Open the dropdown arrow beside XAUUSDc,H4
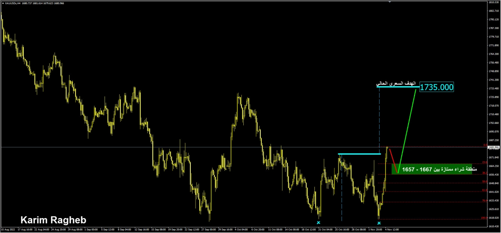Image resolution: width=501 pixels, height=233 pixels. 3,3
